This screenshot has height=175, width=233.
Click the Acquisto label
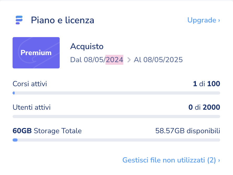point(87,46)
